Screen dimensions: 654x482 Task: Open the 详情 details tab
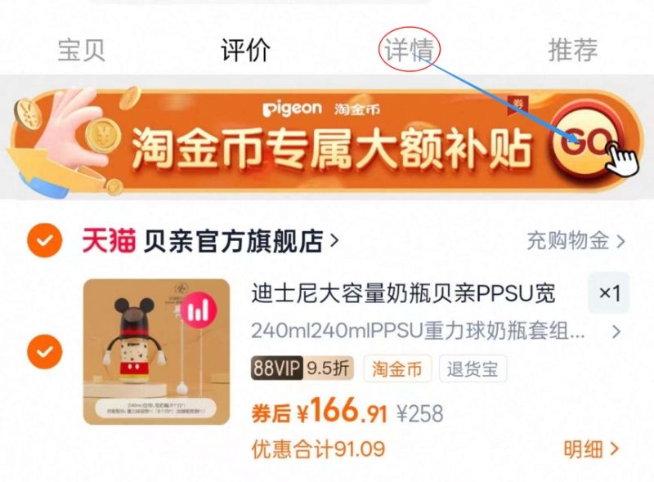click(410, 50)
